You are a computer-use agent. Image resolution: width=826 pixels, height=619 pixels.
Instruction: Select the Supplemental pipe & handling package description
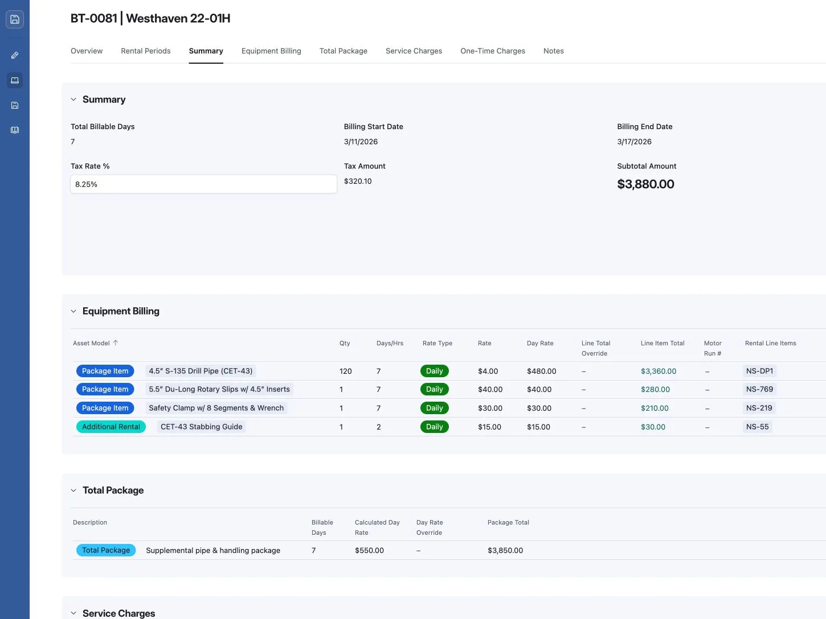pyautogui.click(x=213, y=550)
